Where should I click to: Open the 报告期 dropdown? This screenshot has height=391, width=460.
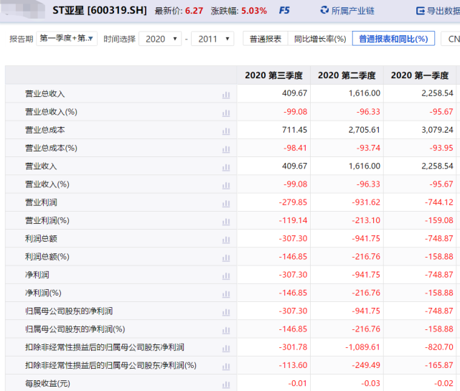click(67, 39)
